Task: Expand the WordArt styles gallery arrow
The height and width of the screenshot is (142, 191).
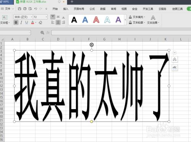Action: click(125, 20)
